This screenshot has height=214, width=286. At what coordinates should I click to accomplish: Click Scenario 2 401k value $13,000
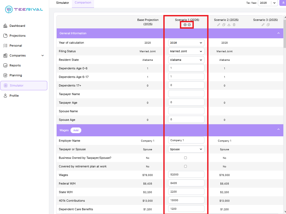[225, 201]
